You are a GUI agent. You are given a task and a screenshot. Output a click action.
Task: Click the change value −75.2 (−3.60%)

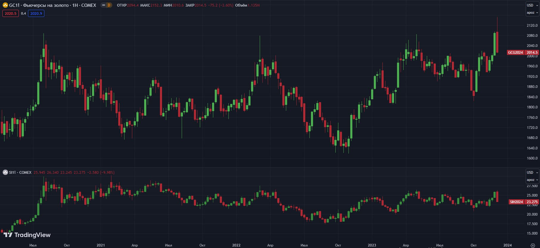coord(221,5)
